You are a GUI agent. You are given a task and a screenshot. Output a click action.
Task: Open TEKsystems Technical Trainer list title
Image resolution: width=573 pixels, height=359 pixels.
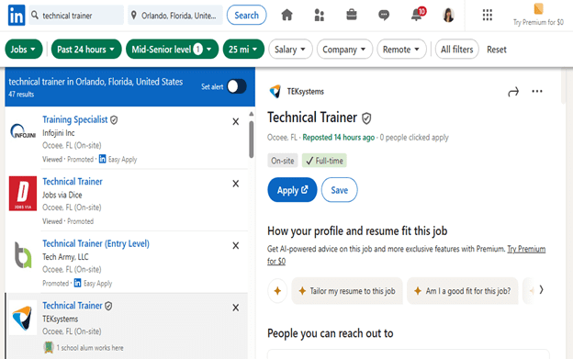pyautogui.click(x=73, y=306)
